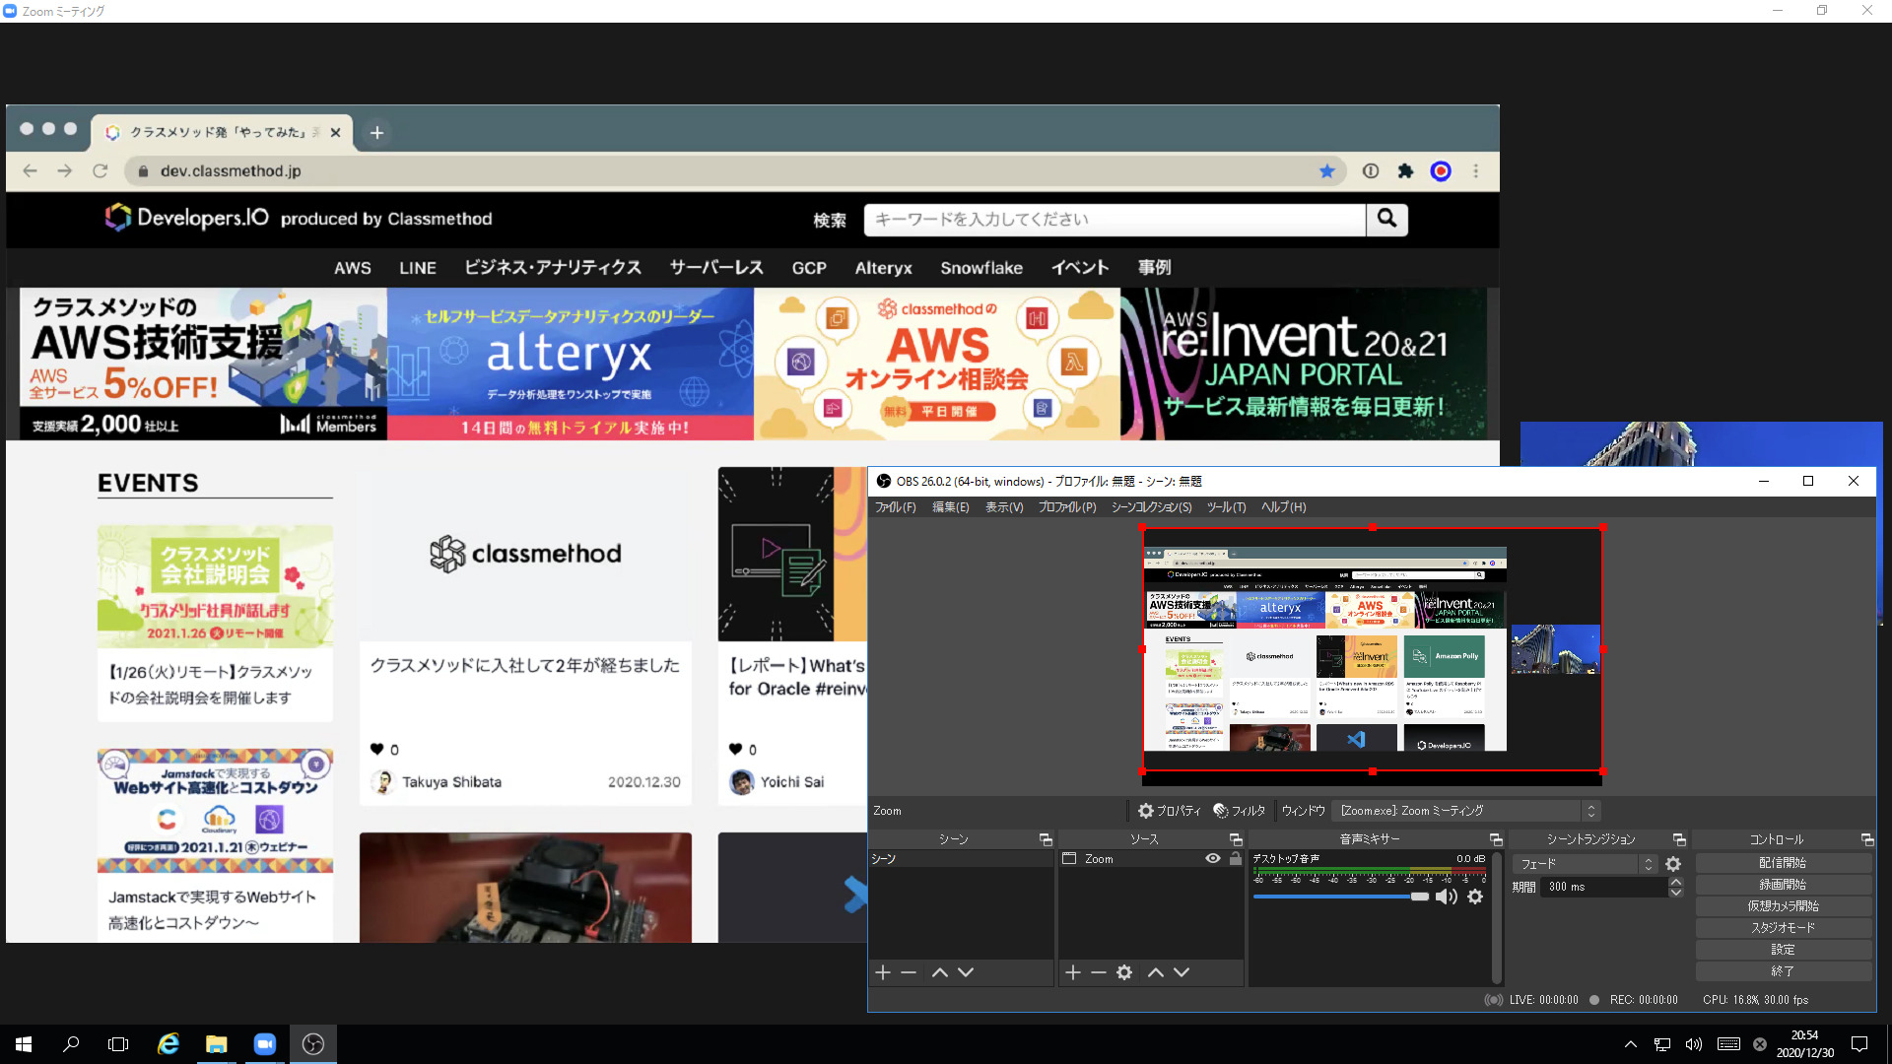1892x1064 pixels.
Task: Toggle lock on the Zoom source
Action: [x=1235, y=859]
